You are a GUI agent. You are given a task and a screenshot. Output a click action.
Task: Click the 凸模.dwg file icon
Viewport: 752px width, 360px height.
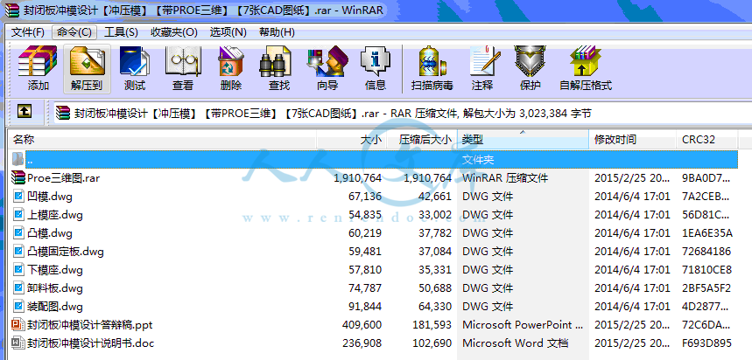point(18,233)
